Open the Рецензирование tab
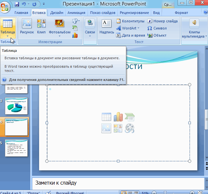 [x=134, y=13]
